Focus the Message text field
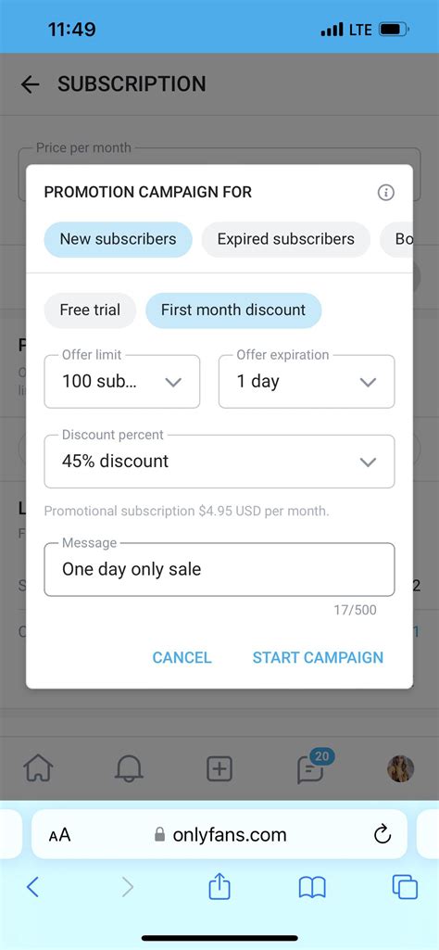The width and height of the screenshot is (439, 950). (x=219, y=569)
